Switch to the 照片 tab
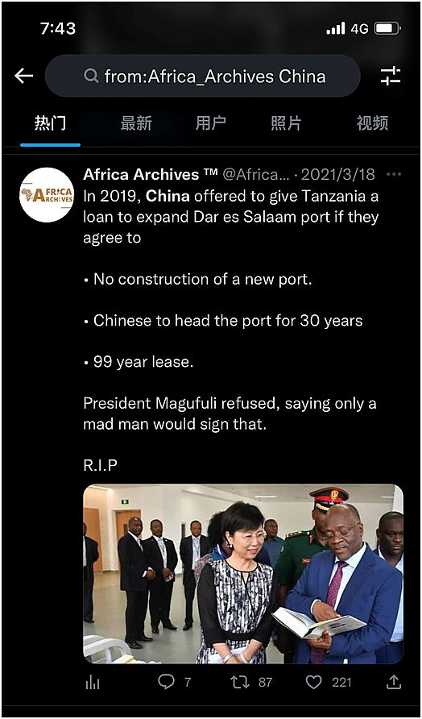The width and height of the screenshot is (422, 719). tap(286, 123)
